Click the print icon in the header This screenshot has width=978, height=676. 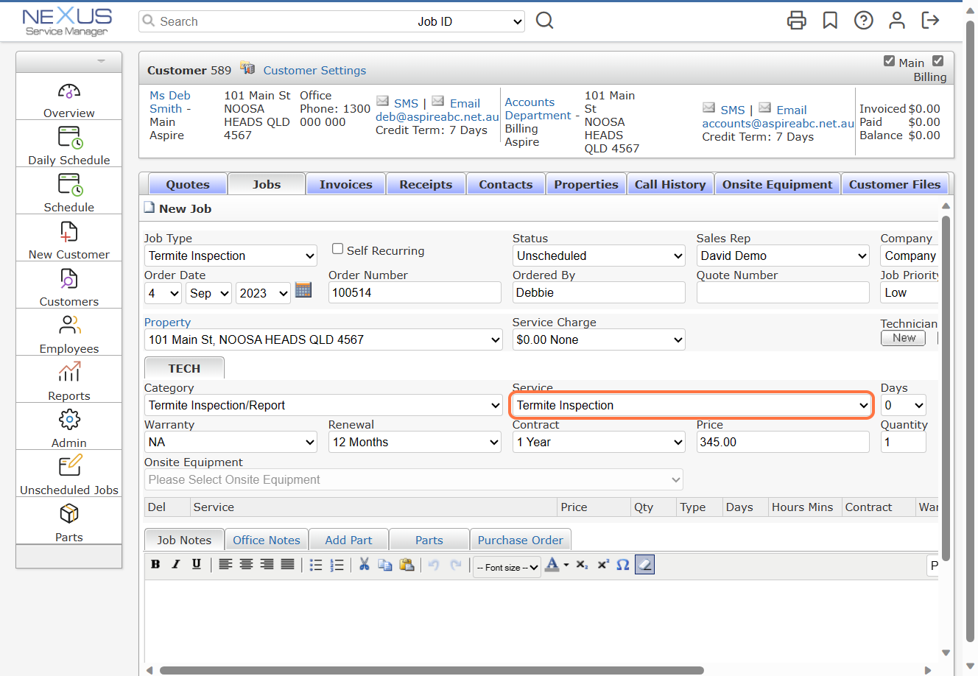coord(797,21)
